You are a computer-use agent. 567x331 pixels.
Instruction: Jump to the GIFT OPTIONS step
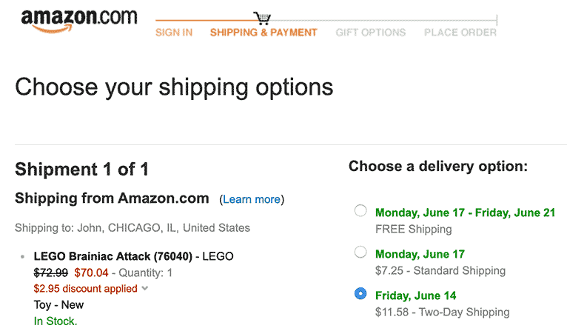[371, 33]
